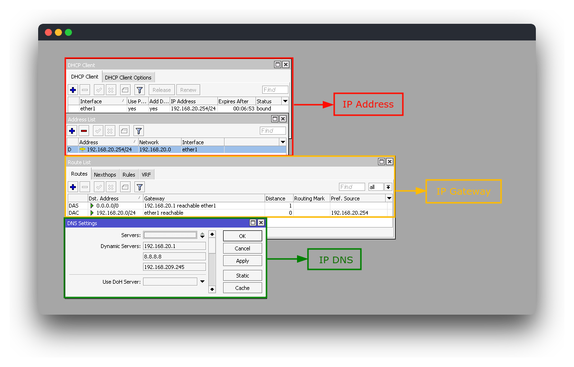This screenshot has width=574, height=367.
Task: Add a new address in Address List
Action: (x=72, y=130)
